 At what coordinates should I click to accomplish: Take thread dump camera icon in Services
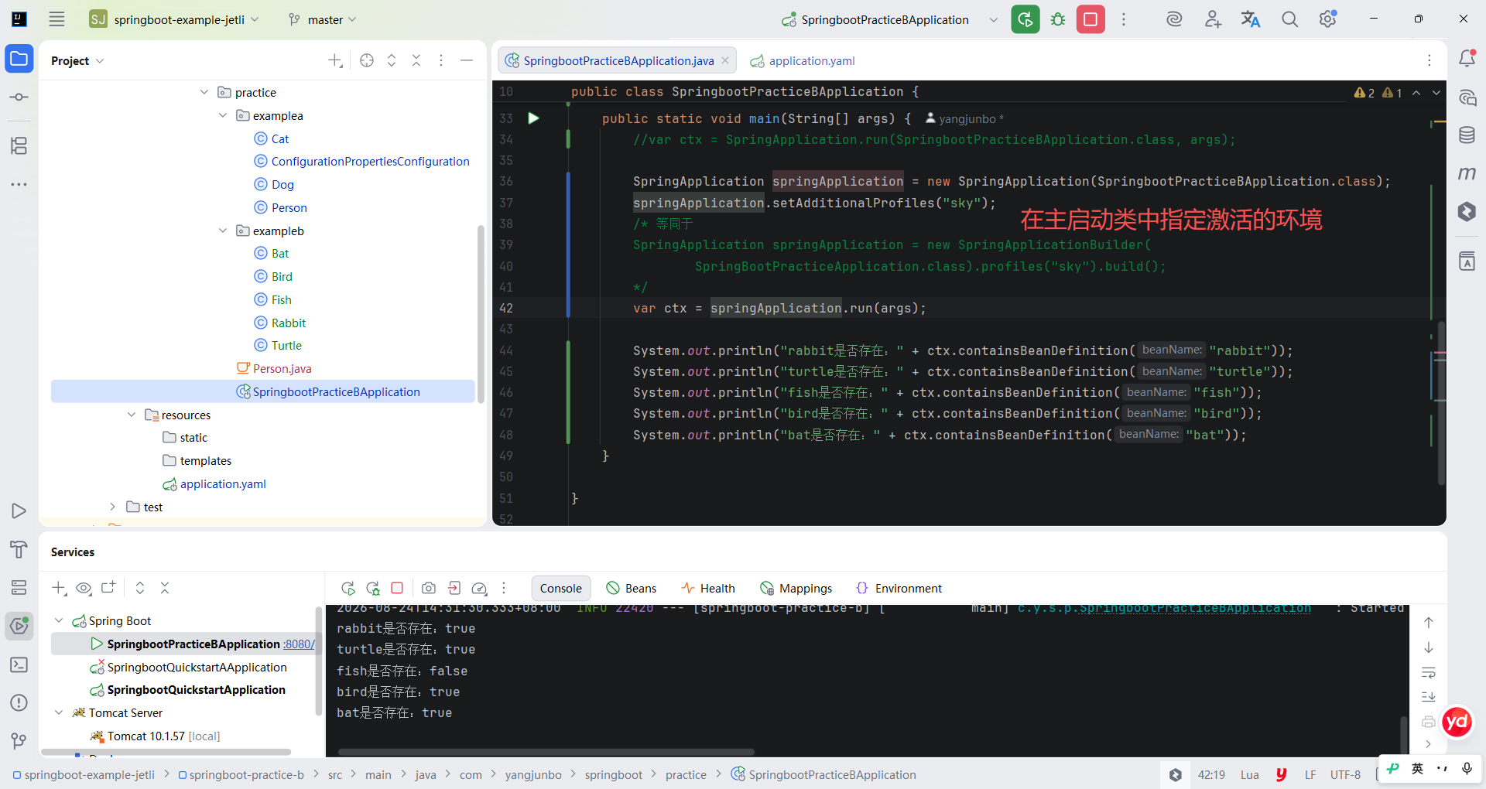point(429,589)
